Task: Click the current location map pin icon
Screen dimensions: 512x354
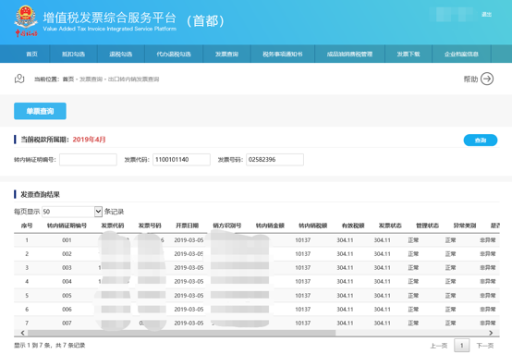Action: [19, 79]
